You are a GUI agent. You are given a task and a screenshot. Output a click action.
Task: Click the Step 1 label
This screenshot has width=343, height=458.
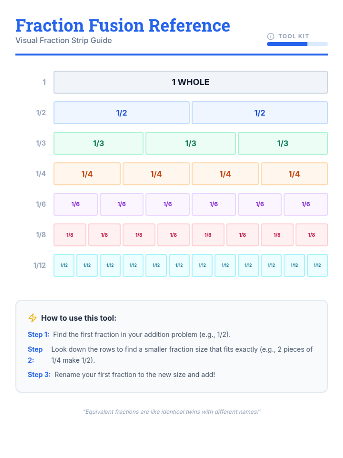tap(38, 334)
